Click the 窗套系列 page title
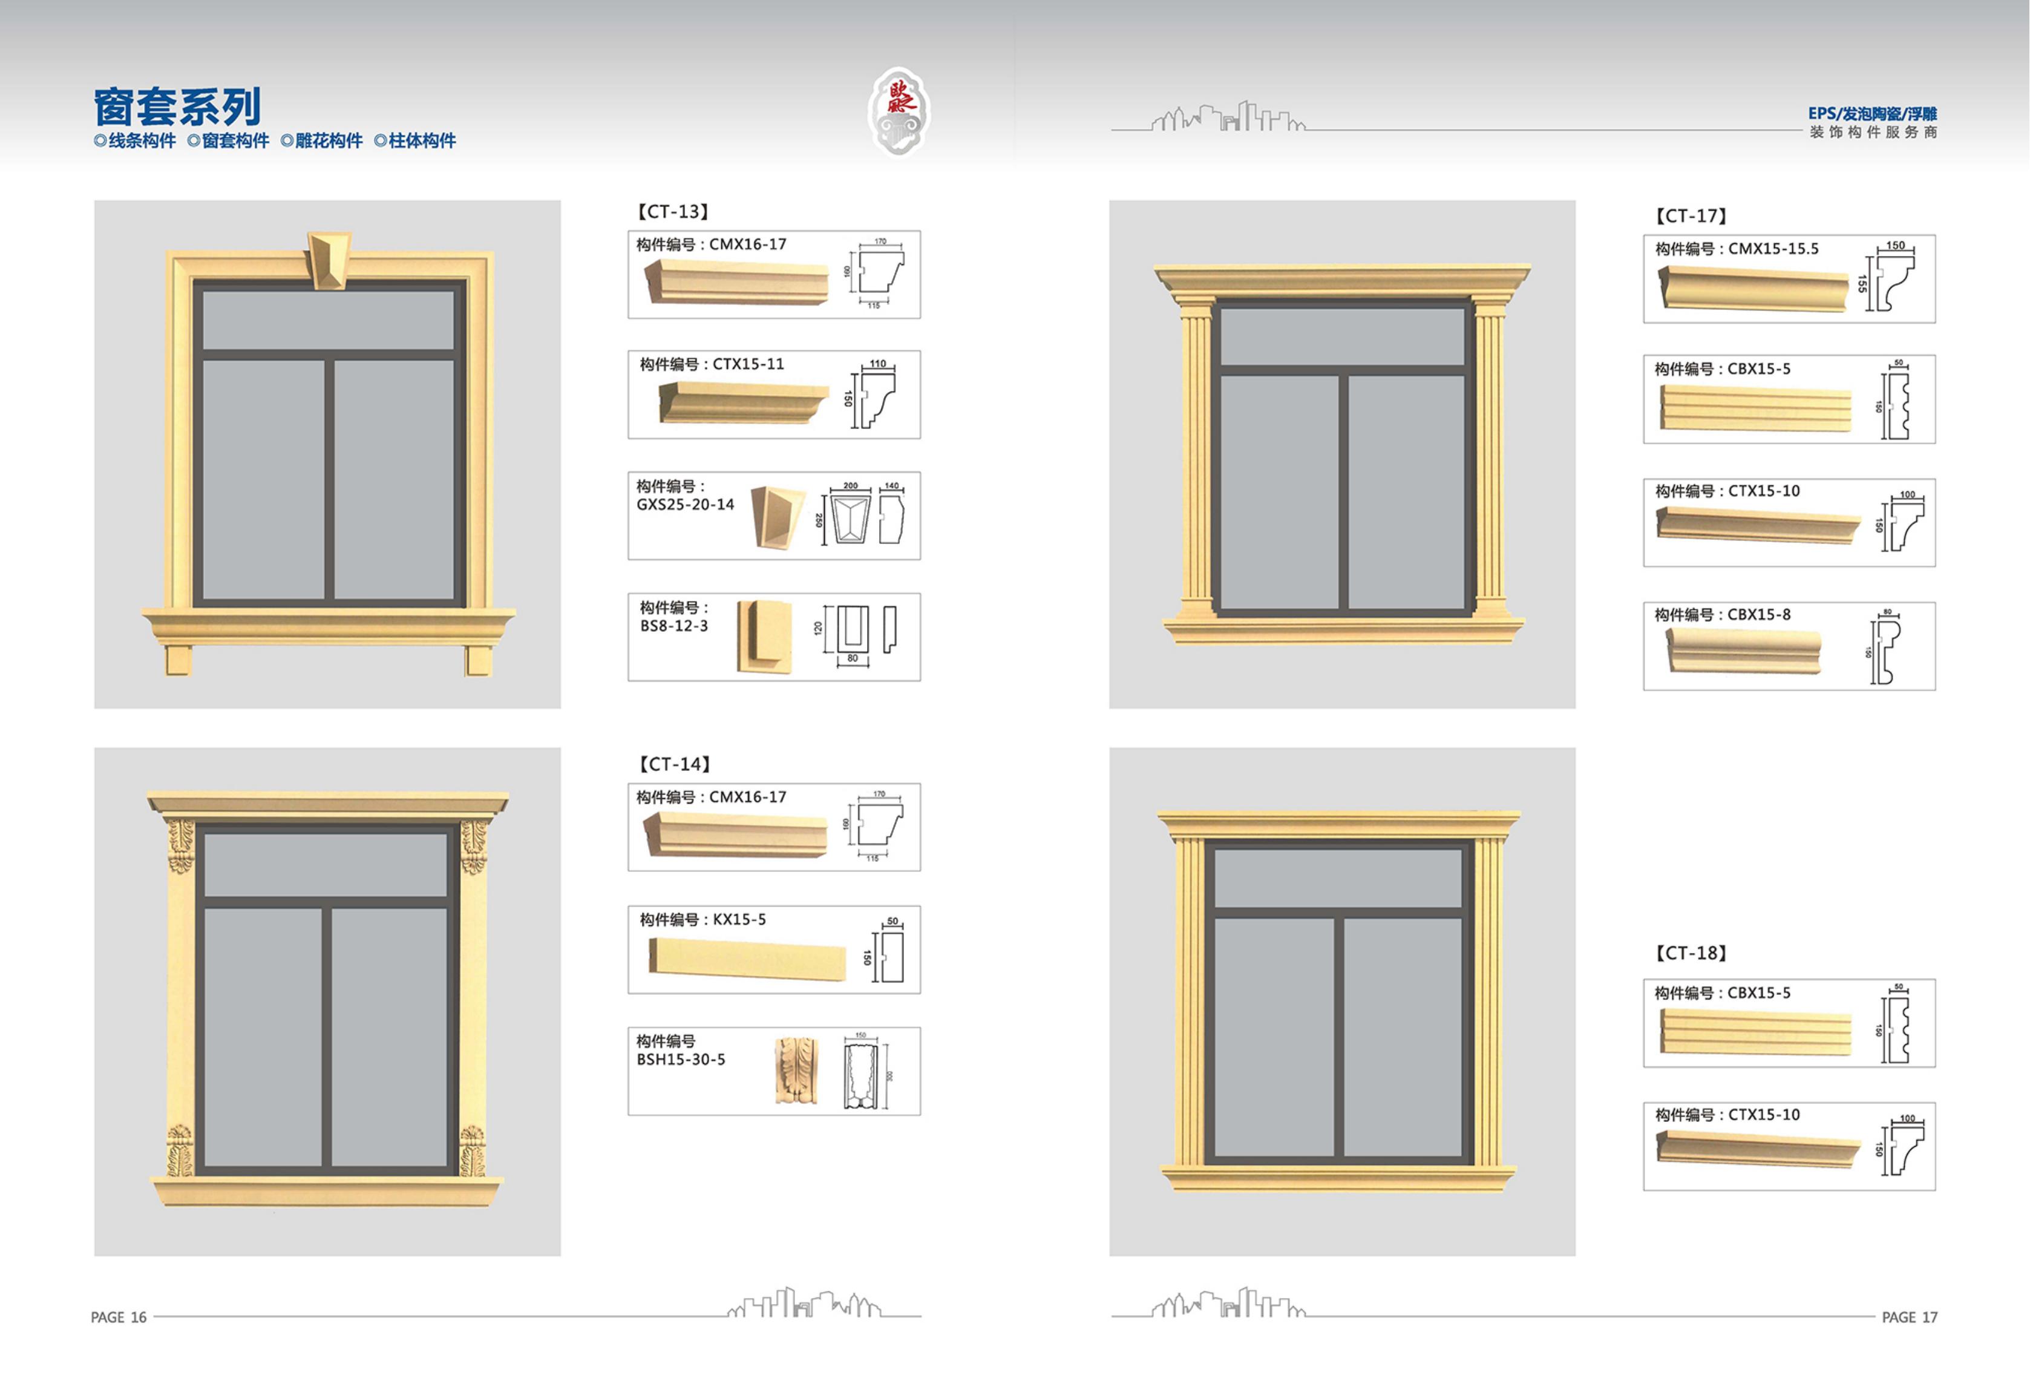This screenshot has width=2030, height=1387. coord(177,107)
